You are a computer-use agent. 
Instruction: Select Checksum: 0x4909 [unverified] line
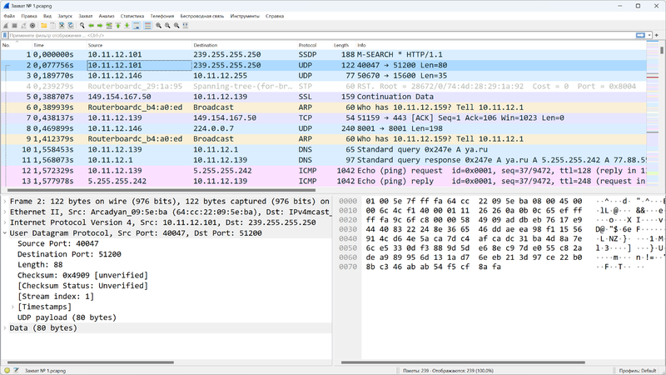pyautogui.click(x=82, y=275)
